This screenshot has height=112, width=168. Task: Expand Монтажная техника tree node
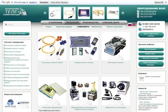[4, 52]
